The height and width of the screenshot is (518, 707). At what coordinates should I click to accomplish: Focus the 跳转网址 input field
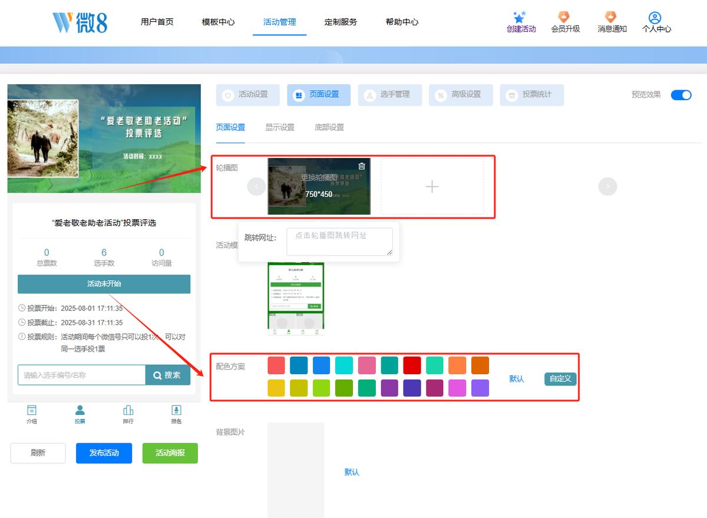[x=340, y=242]
